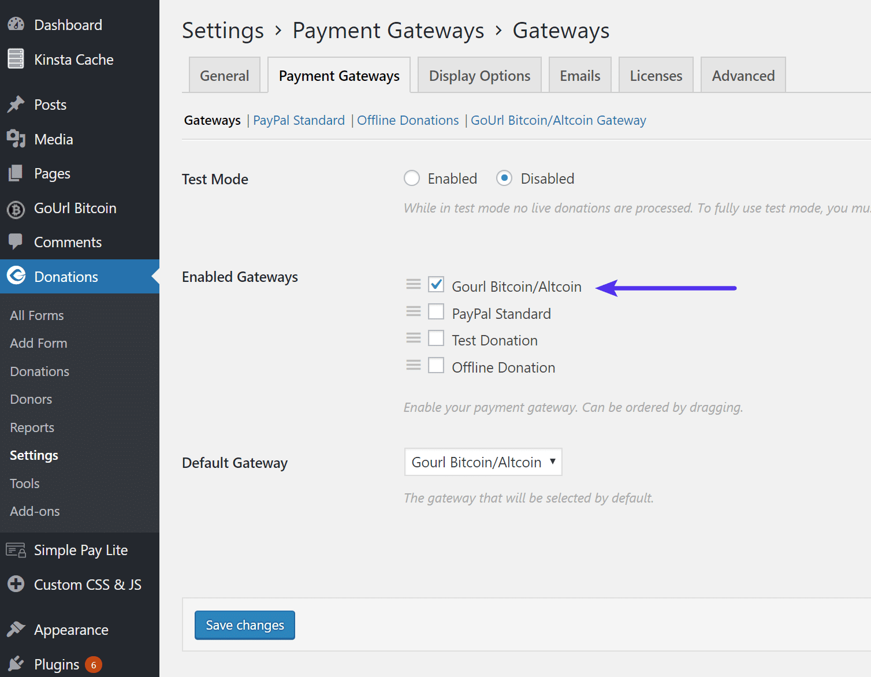Select the Custom CSS & JS plus icon
Image resolution: width=871 pixels, height=677 pixels.
(15, 584)
